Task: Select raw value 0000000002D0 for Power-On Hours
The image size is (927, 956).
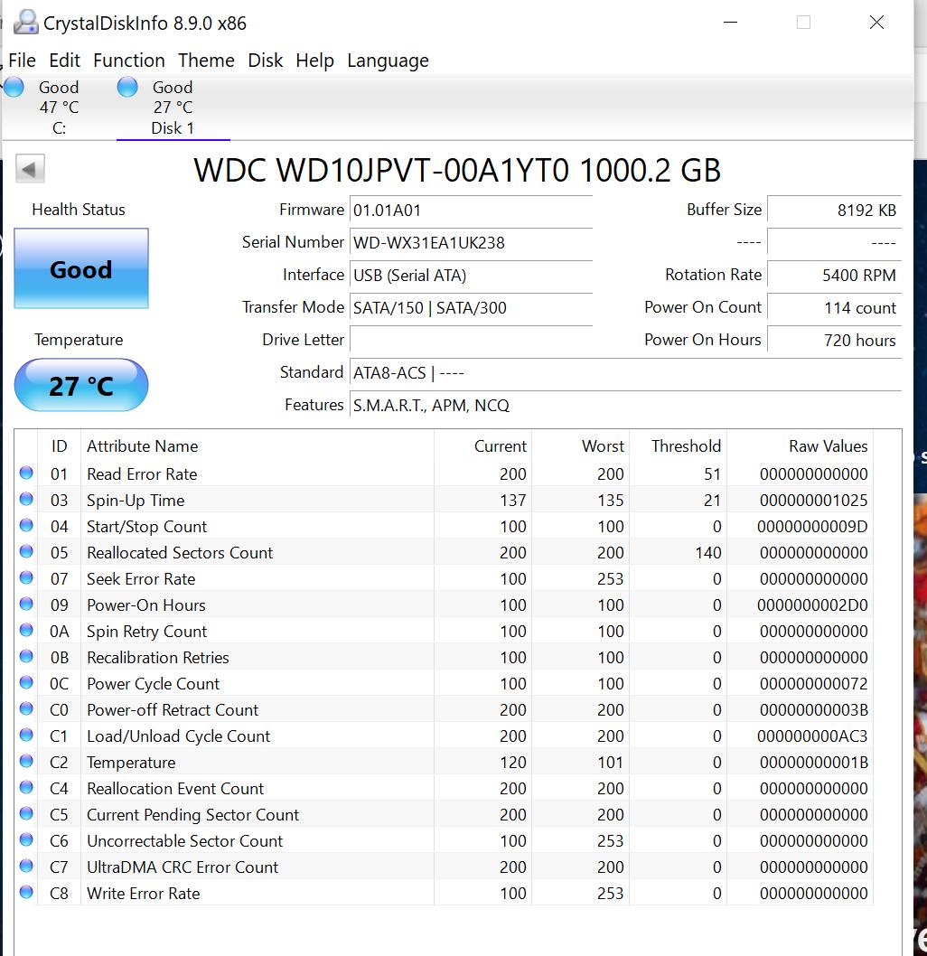Action: click(x=812, y=605)
